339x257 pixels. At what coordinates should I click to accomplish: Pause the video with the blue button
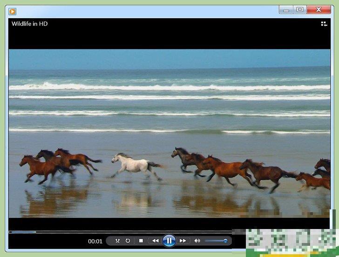coord(169,241)
